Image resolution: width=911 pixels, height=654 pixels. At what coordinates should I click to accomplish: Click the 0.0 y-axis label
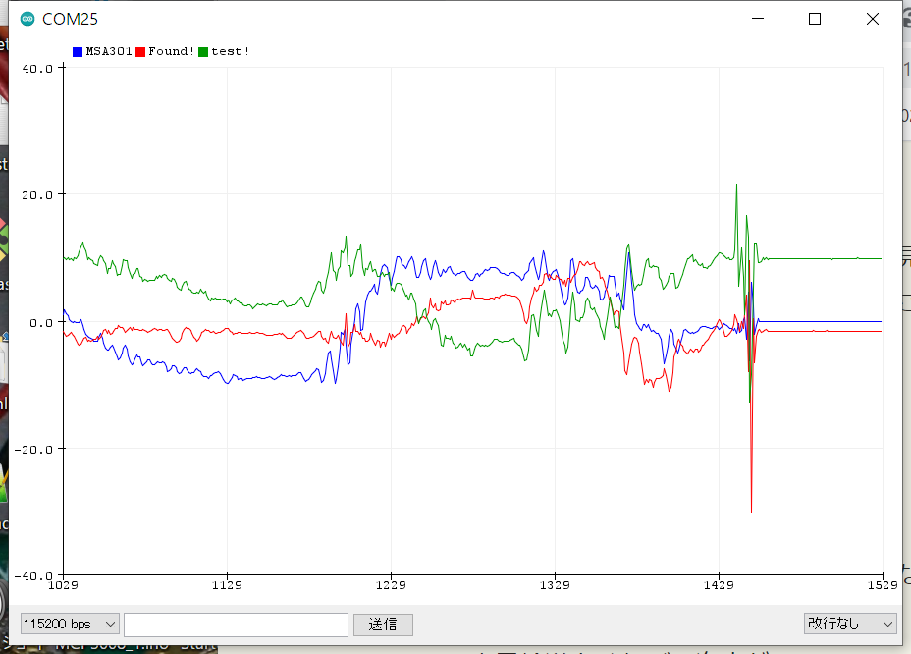pos(40,322)
